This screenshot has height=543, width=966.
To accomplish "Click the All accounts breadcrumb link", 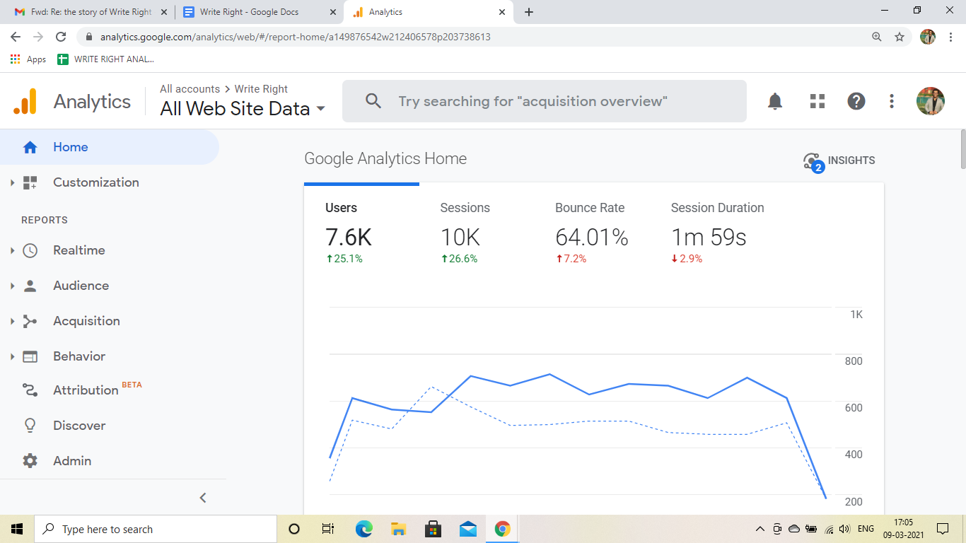I will pyautogui.click(x=190, y=89).
